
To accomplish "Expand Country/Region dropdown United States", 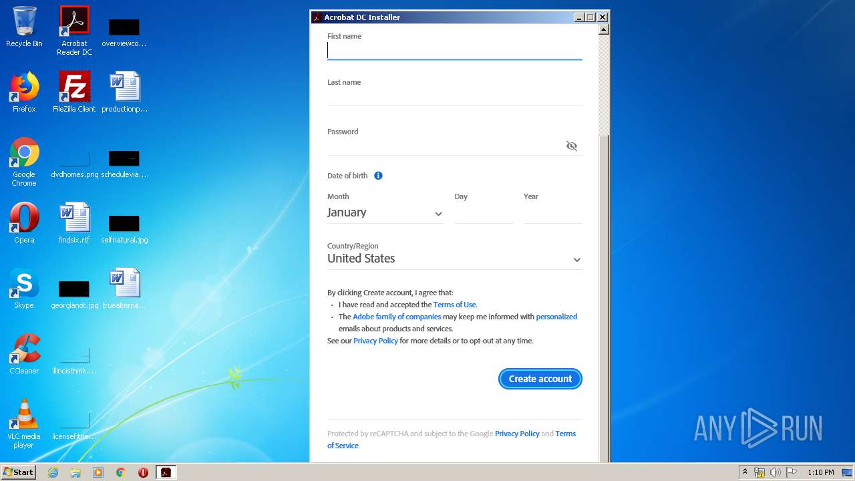I will pyautogui.click(x=454, y=259).
